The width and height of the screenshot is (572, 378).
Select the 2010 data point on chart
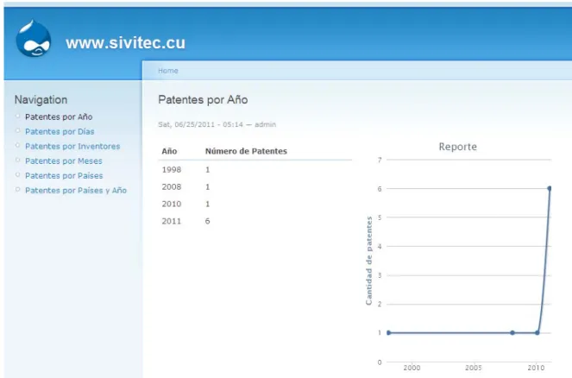coord(537,333)
